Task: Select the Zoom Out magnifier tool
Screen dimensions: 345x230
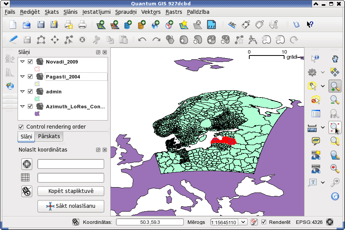Action: 335,100
